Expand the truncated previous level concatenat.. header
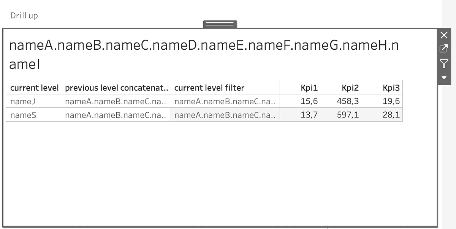456x229 pixels. click(x=117, y=88)
